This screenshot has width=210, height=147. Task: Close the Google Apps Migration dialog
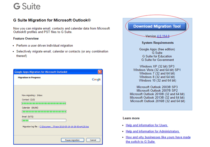(100, 72)
